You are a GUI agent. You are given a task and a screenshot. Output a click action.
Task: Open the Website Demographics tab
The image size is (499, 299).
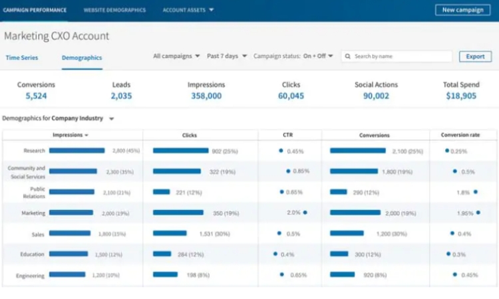[114, 10]
